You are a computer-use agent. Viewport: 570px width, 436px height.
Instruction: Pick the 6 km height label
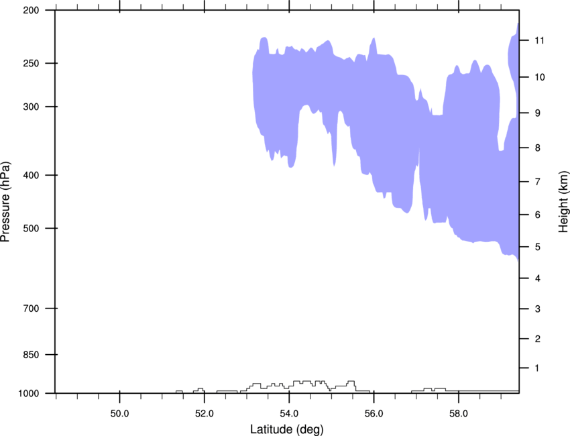(538, 215)
